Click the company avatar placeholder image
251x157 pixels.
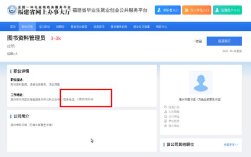(x=201, y=83)
